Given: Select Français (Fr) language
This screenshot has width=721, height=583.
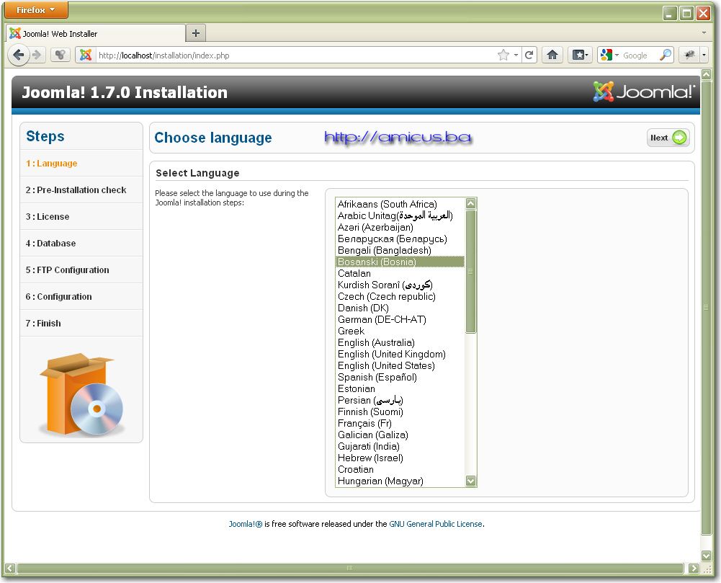Looking at the screenshot, I should click(x=400, y=423).
